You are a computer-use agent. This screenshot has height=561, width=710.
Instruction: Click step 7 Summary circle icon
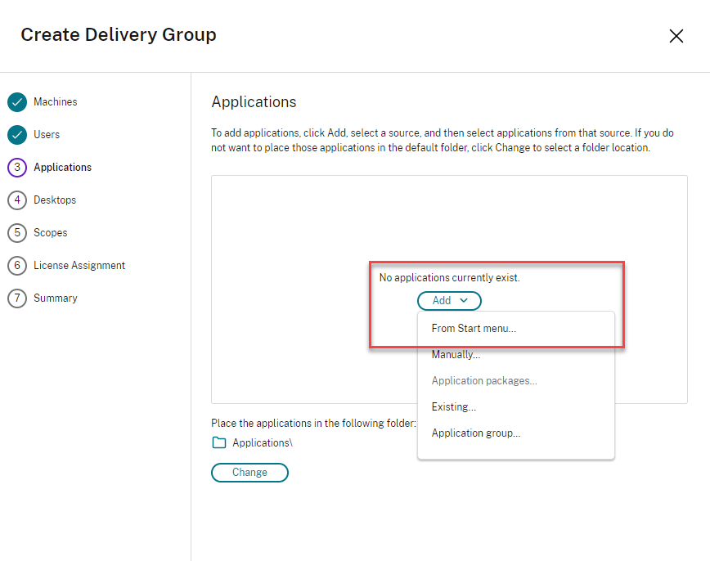[x=17, y=298]
